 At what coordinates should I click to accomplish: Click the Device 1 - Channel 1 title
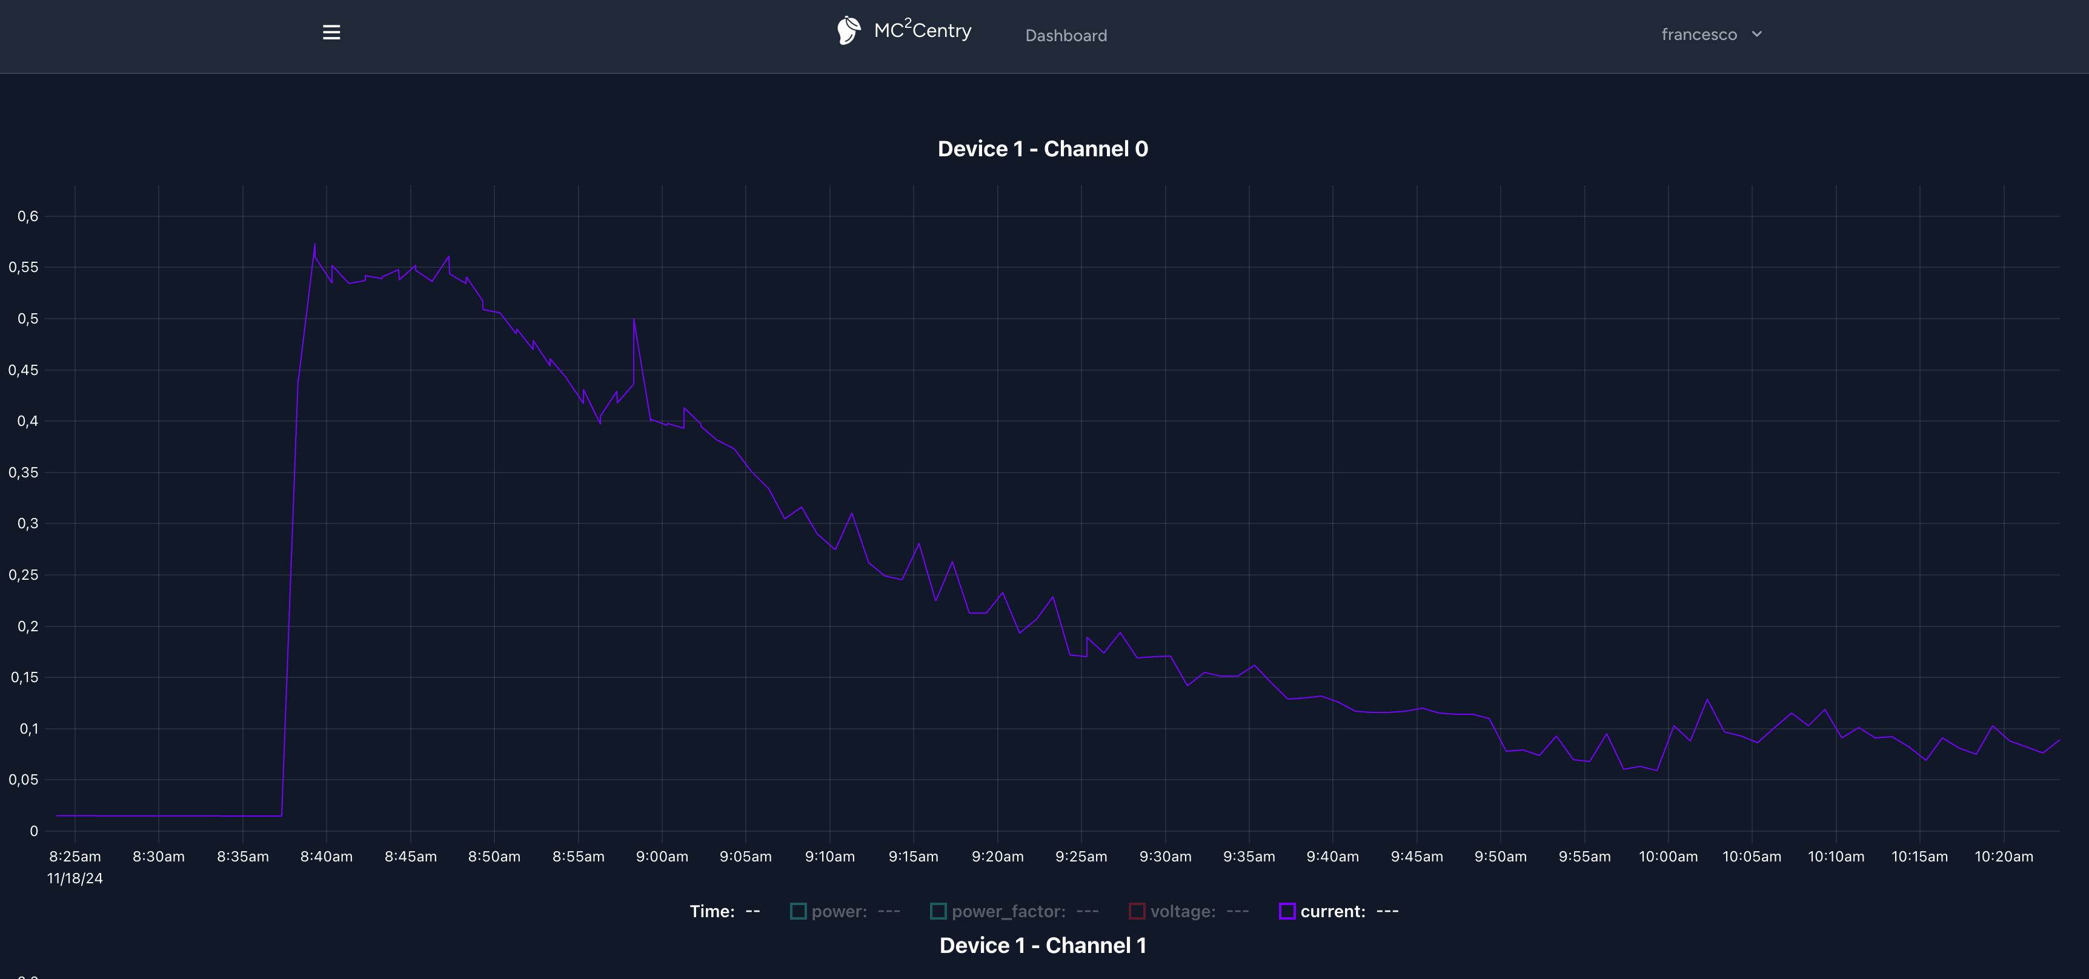[1043, 945]
